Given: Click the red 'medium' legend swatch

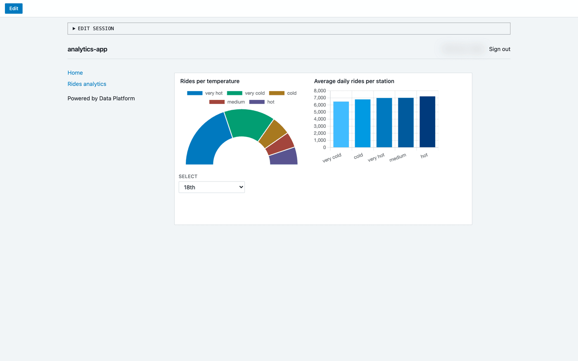Looking at the screenshot, I should coord(217,102).
